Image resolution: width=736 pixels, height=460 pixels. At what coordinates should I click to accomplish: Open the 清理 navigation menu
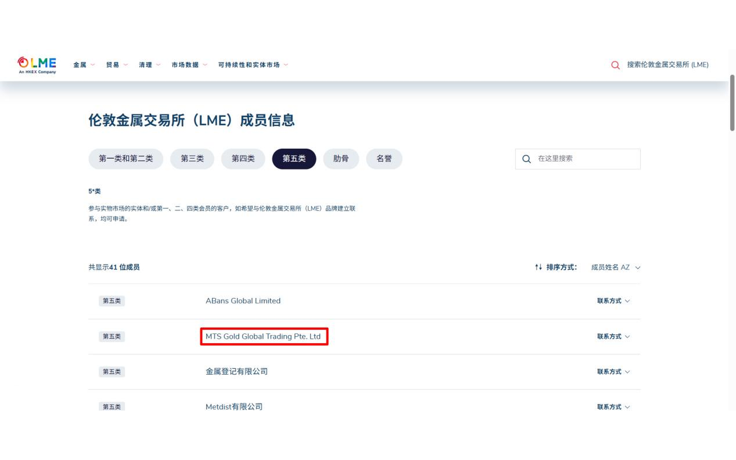tap(149, 65)
